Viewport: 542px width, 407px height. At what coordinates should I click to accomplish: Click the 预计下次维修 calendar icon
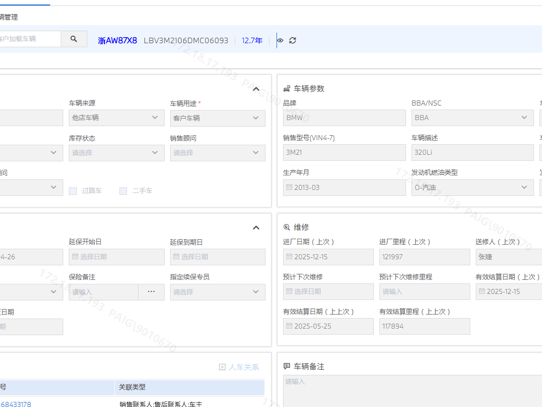pyautogui.click(x=289, y=291)
